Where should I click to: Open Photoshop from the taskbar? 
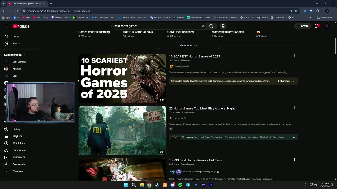[196, 185]
